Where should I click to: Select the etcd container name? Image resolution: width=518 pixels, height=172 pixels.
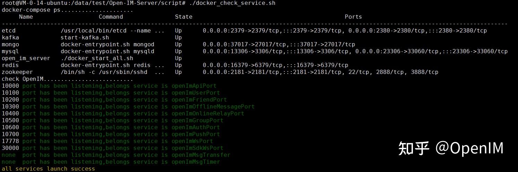tap(9, 31)
